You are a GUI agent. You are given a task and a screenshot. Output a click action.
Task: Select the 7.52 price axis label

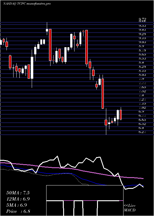[x=142, y=91]
